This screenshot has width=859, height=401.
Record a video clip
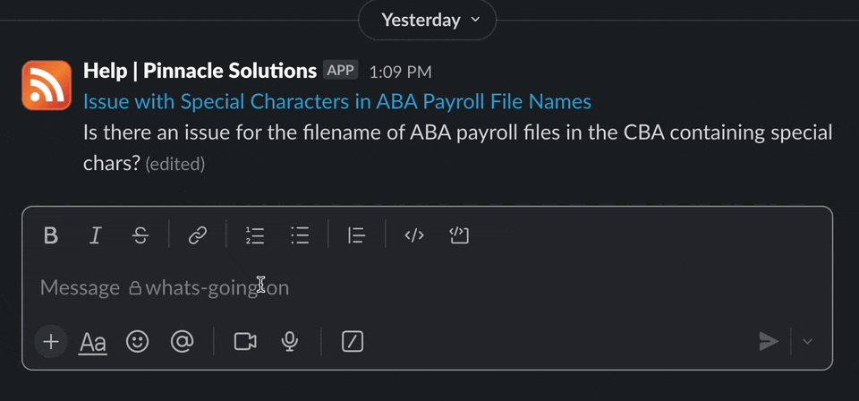point(245,342)
